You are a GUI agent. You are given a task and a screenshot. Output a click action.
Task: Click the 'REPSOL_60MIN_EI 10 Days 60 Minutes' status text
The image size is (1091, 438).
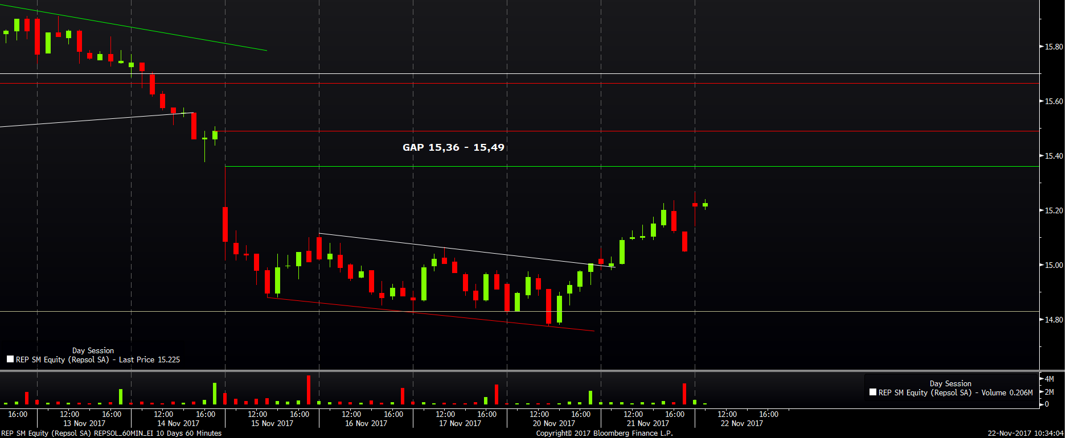click(158, 433)
